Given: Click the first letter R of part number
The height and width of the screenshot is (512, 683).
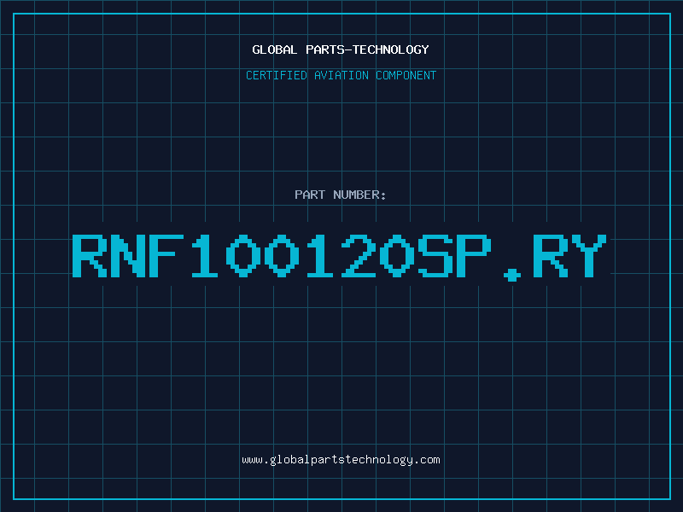Looking at the screenshot, I should pyautogui.click(x=90, y=256).
